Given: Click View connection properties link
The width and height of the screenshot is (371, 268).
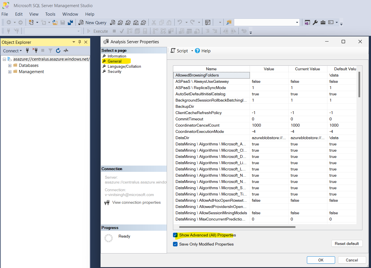Looking at the screenshot, I should point(136,202).
